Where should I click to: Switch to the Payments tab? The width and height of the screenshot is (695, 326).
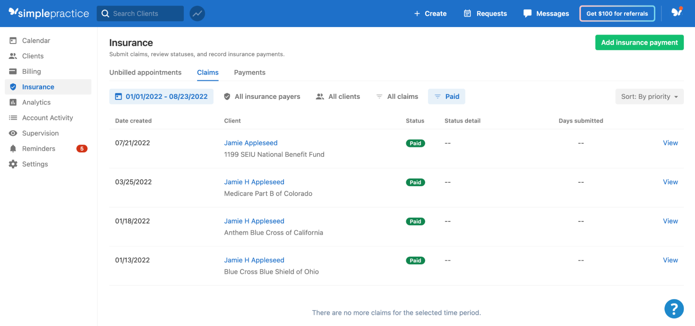(x=250, y=72)
